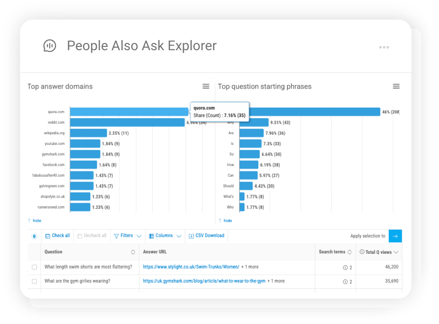
Task: Click the Apply selection arrow button
Action: tap(395, 236)
